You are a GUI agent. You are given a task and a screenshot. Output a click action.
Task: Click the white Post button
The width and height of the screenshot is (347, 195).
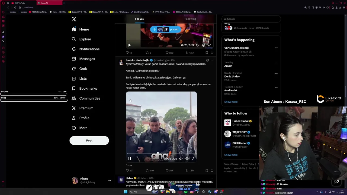89,141
